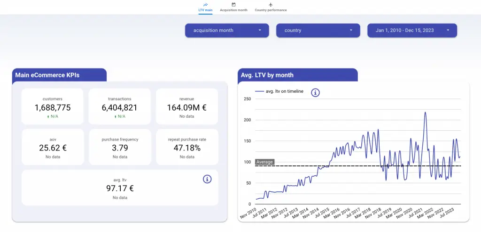
Task: Click the chart peak near Jul 2021
Action: (x=425, y=112)
